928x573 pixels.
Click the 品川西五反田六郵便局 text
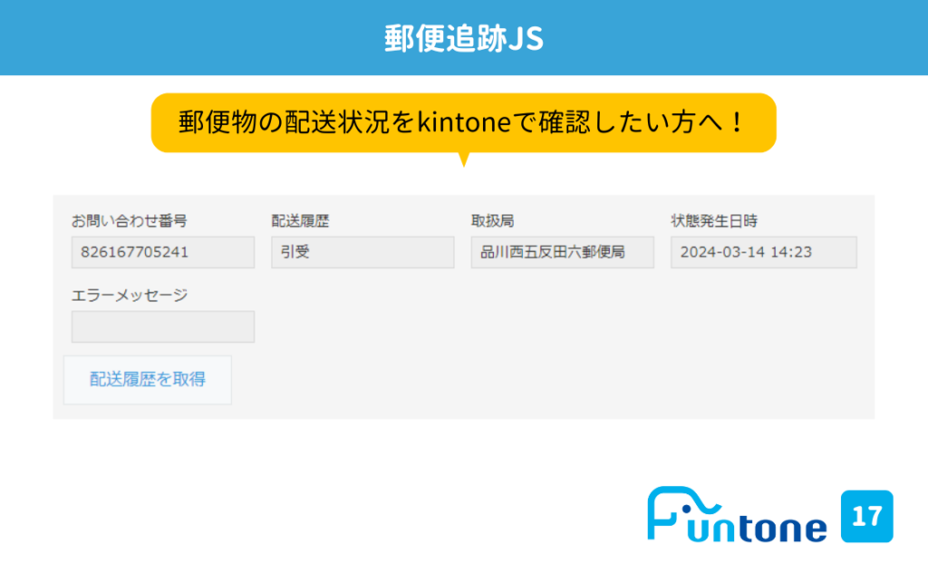tap(561, 253)
